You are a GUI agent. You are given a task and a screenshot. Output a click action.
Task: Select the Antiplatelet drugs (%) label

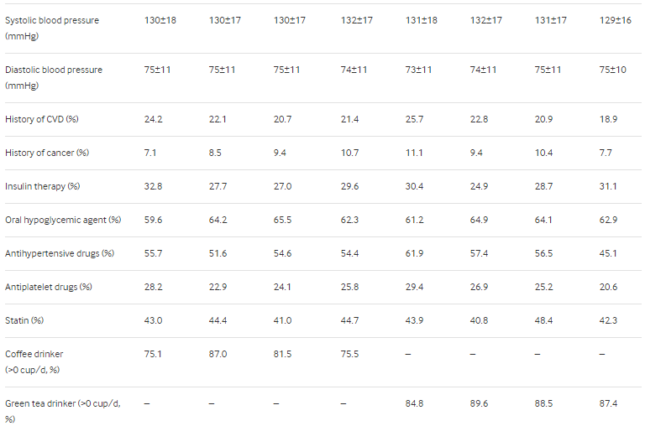[49, 287]
